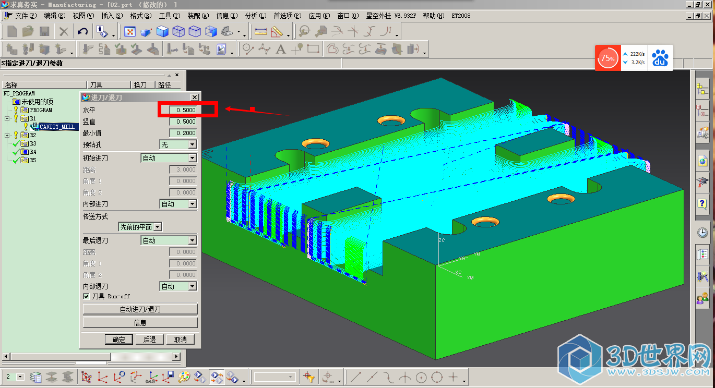Screen dimensions: 715x388
Task: Click the 取消 button
Action: (181, 339)
